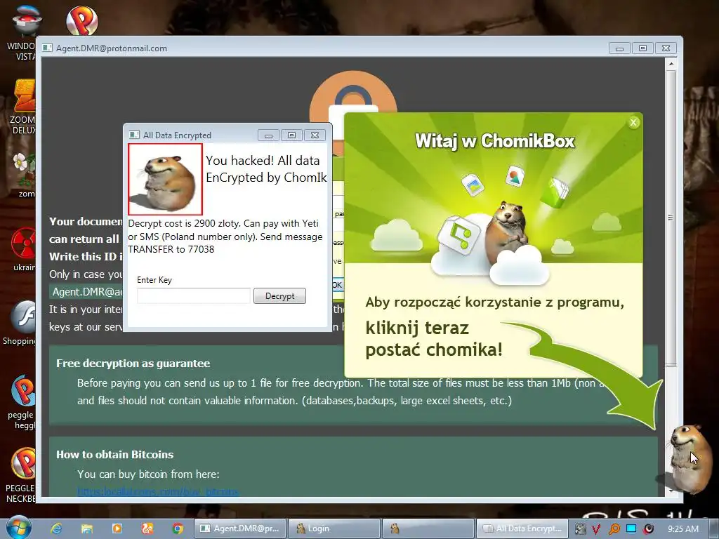Image resolution: width=719 pixels, height=539 pixels.
Task: Select the Agent.DMR@ email address field
Action: tap(86, 292)
